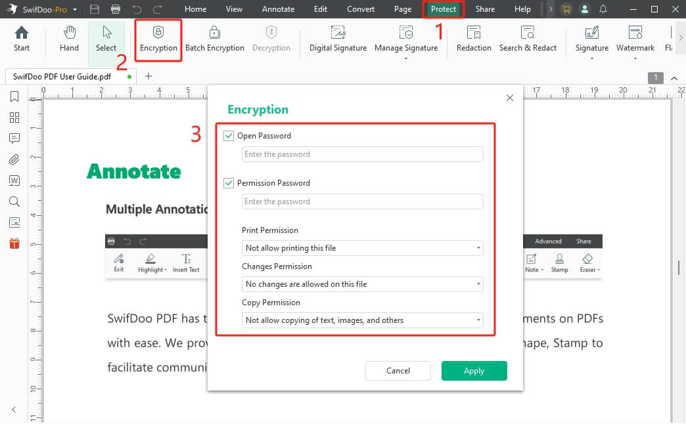Uncheck the Open Password checkbox
Image resolution: width=686 pixels, height=424 pixels.
[x=229, y=136]
